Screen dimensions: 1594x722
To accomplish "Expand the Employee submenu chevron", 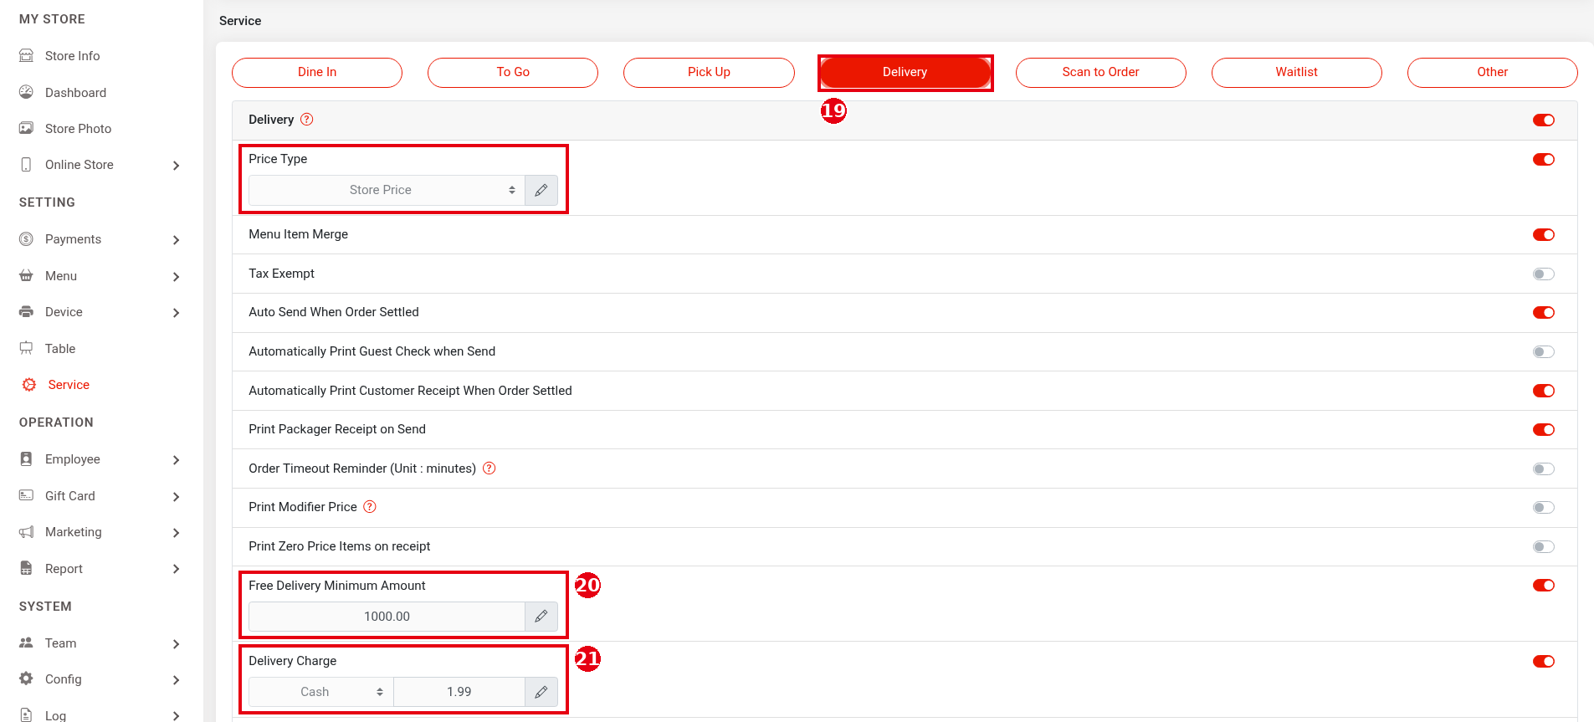I will pyautogui.click(x=176, y=460).
